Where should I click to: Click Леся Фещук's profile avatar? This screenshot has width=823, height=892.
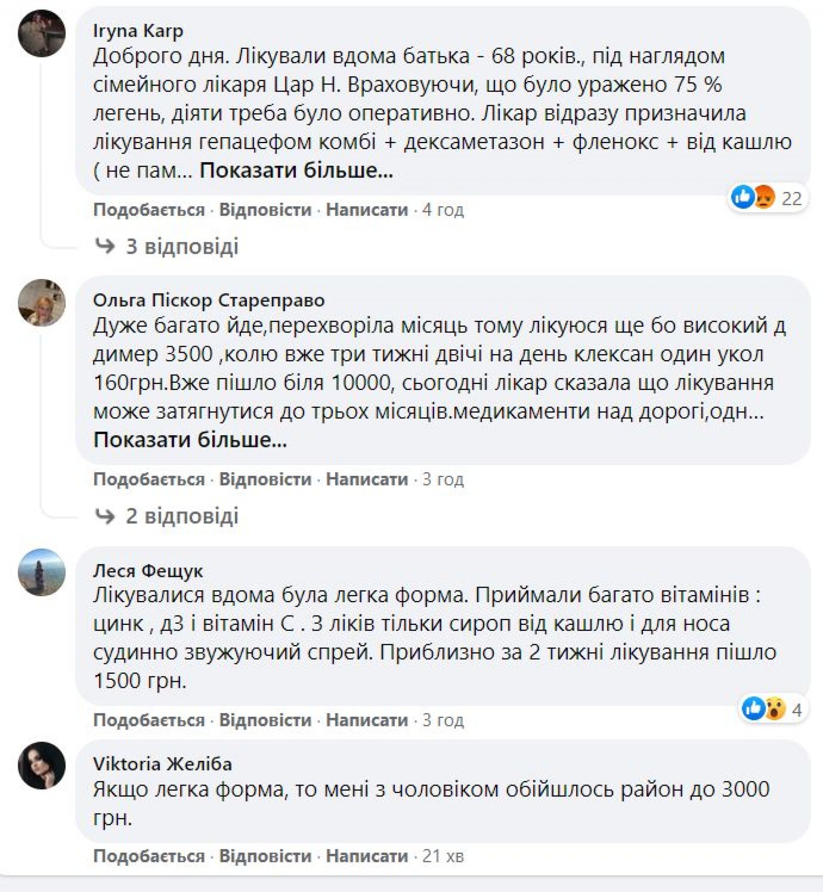(x=42, y=572)
